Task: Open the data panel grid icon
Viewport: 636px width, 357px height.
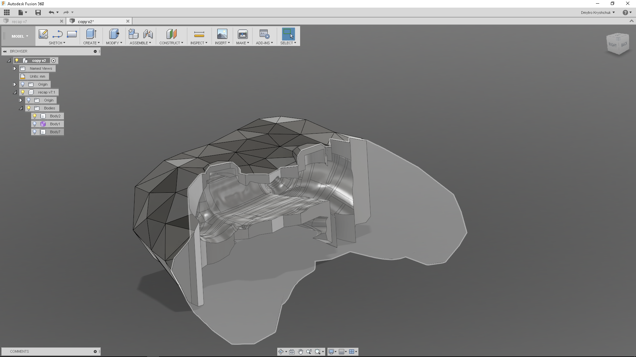Action: click(7, 13)
